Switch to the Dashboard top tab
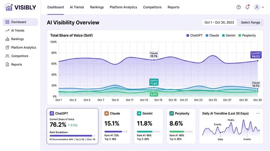The width and height of the screenshot is (270, 151). pos(55,7)
